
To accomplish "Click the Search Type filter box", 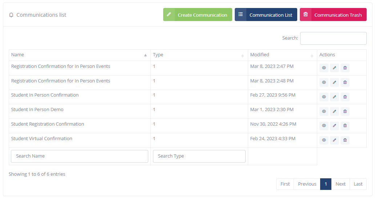I will click(x=199, y=156).
